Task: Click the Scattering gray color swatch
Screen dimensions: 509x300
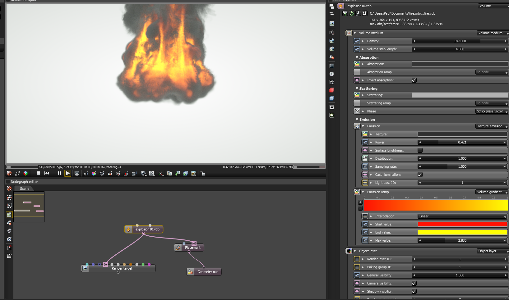Action: tap(460, 95)
